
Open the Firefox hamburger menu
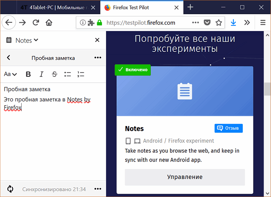coord(263,22)
